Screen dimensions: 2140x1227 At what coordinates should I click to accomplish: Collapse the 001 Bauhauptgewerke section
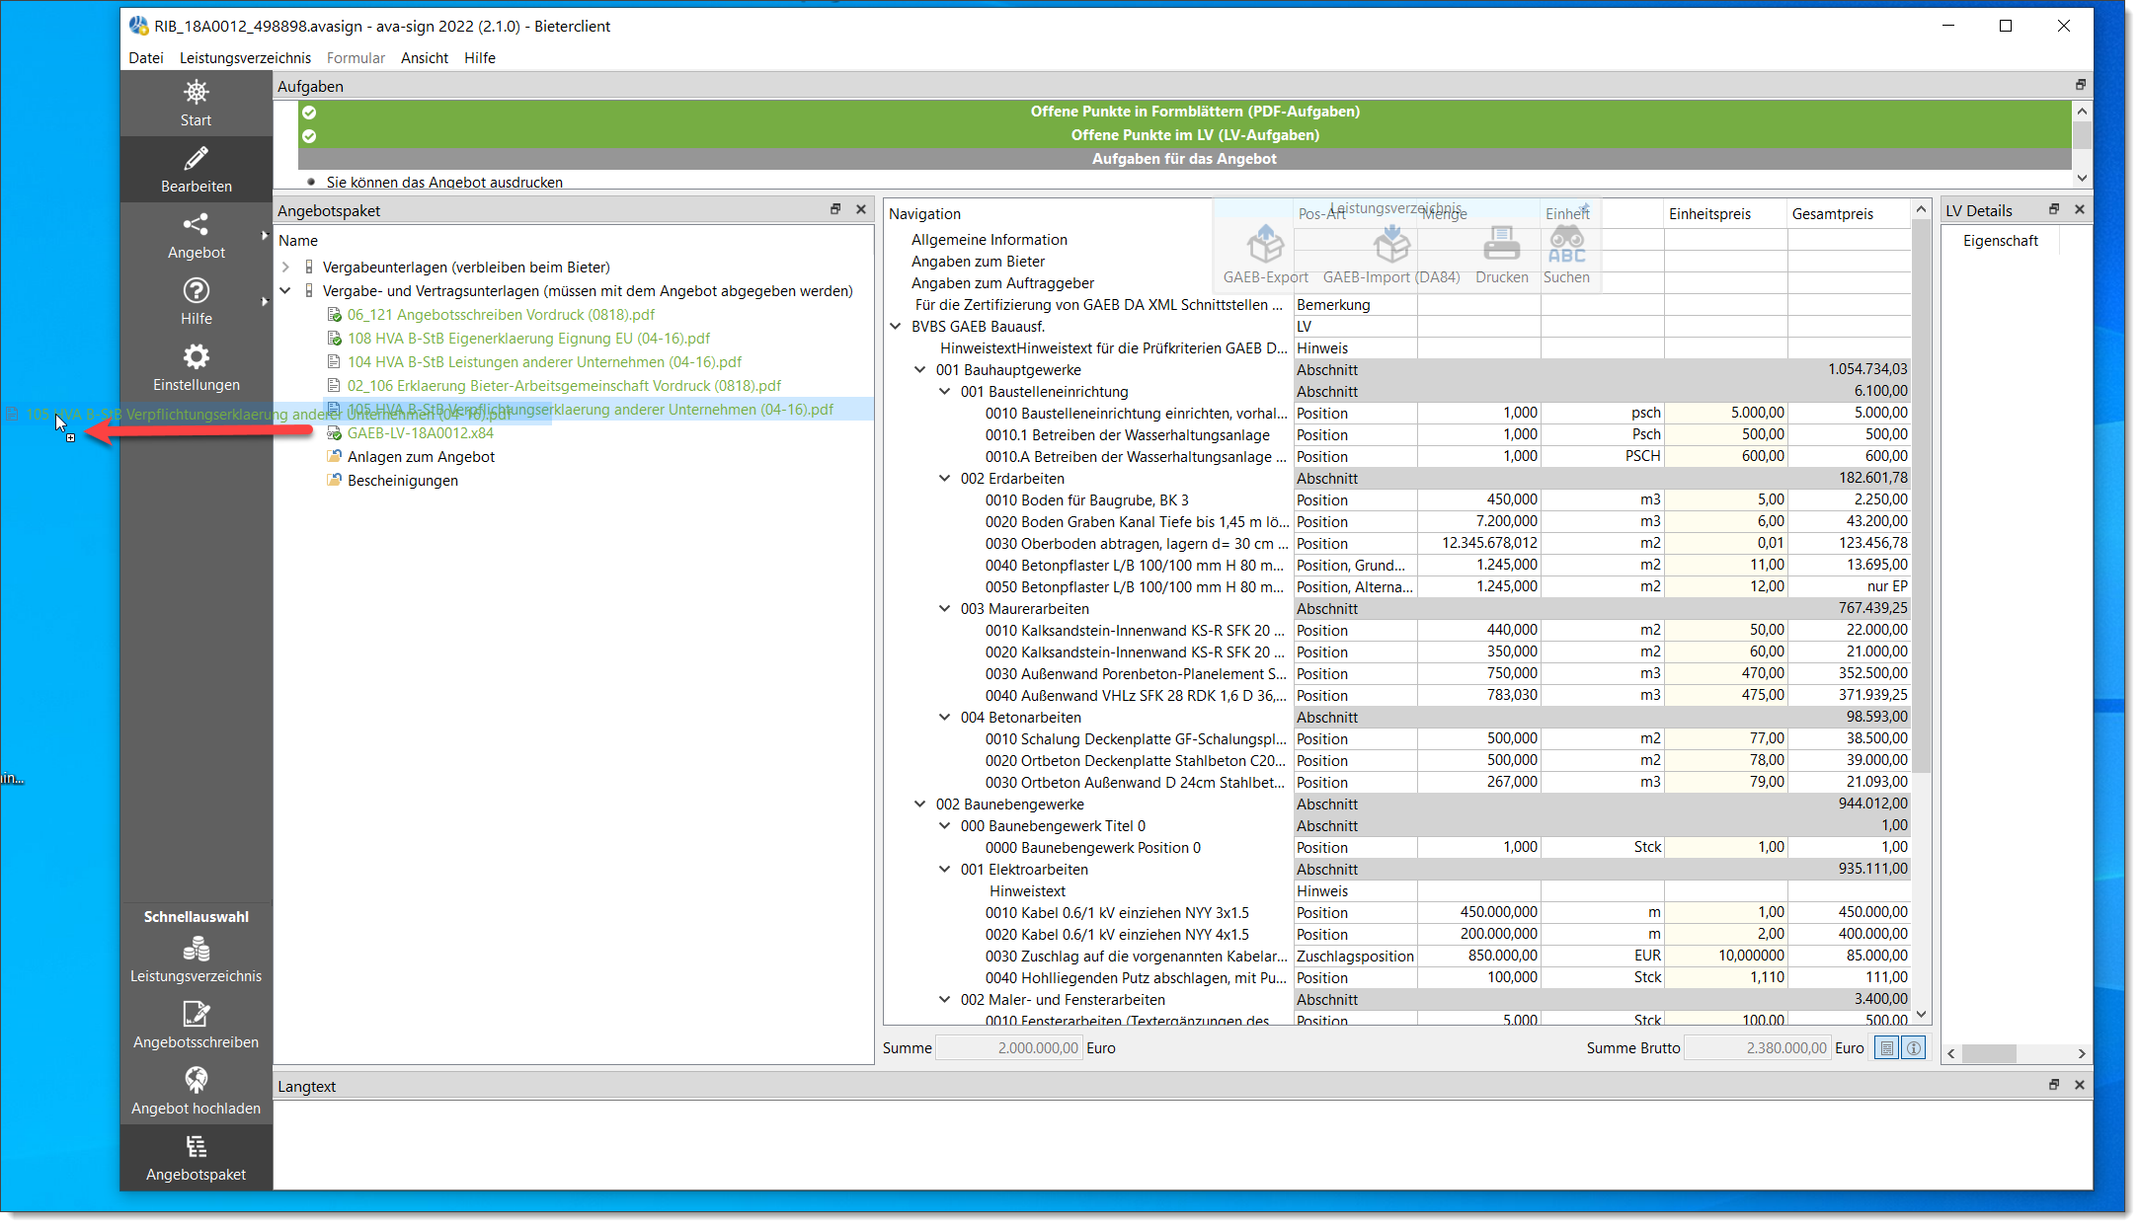tap(919, 370)
